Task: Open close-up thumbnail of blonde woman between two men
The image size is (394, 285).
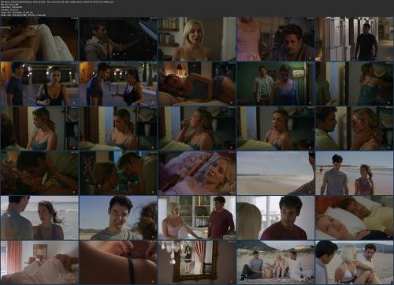Action: [354, 262]
